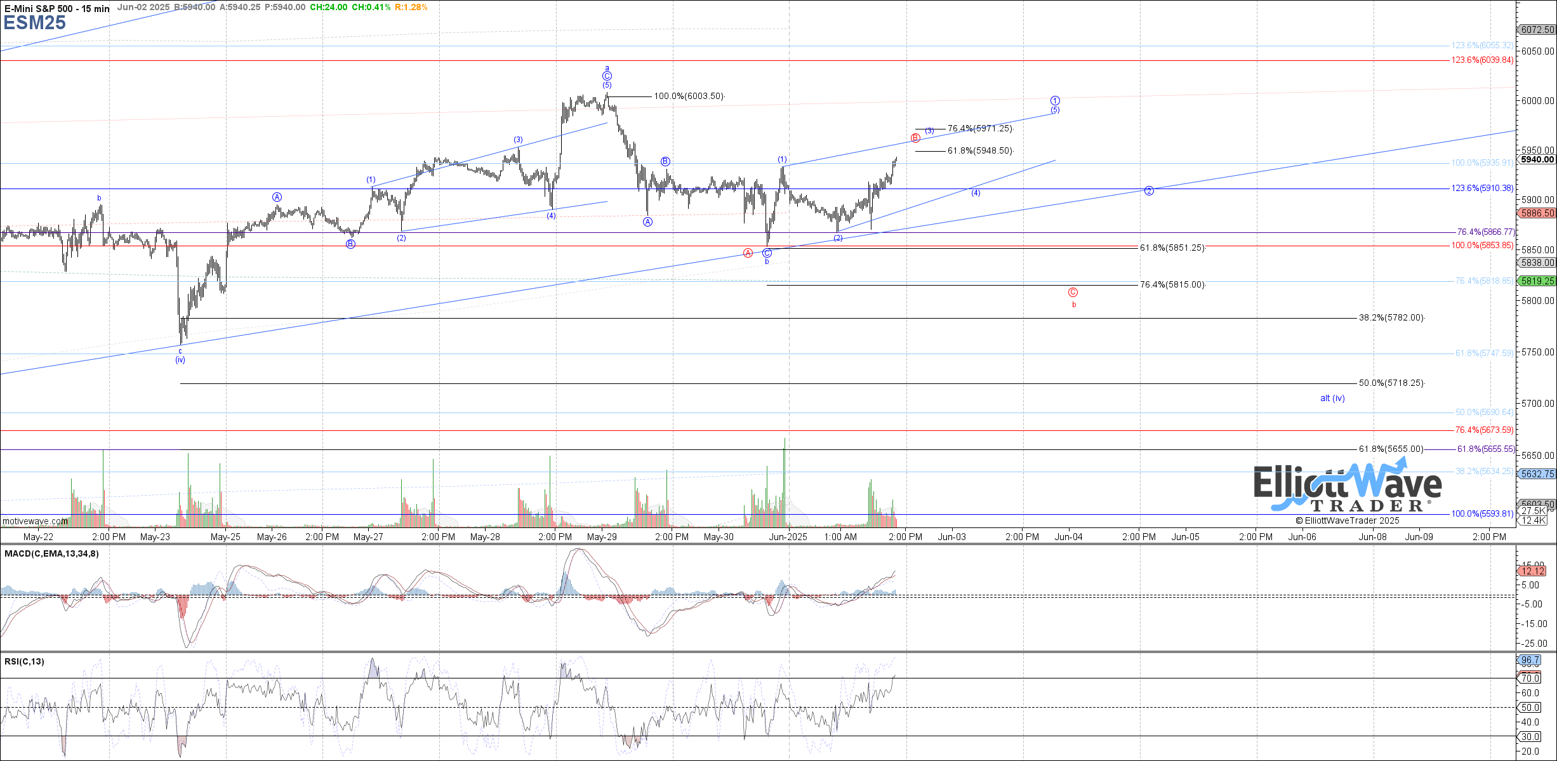Click the red 5886.50 price tag
Screen dimensions: 1557x761
[1537, 214]
